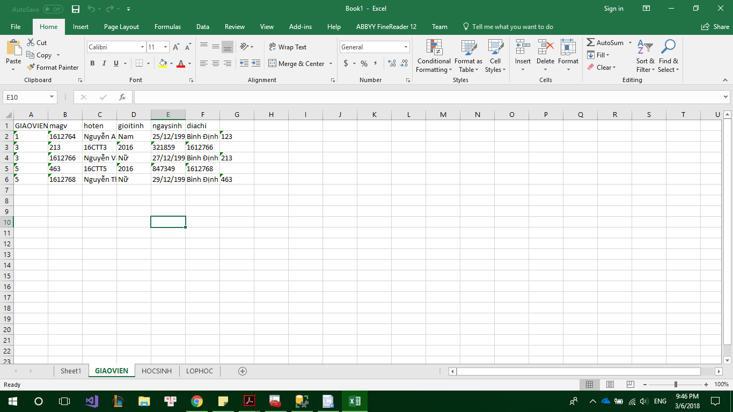733x412 pixels.
Task: Open the Font Color red swatch
Action: 181,63
